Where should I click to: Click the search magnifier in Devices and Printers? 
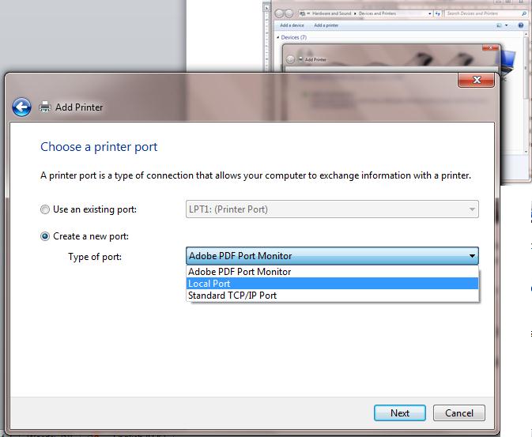click(x=523, y=13)
